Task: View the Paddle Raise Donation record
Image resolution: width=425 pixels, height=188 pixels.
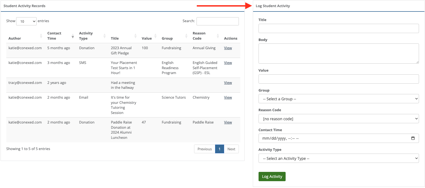Action: (x=228, y=122)
